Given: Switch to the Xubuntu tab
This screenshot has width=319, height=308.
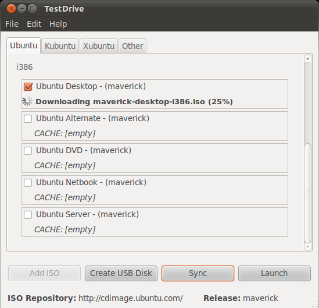Looking at the screenshot, I should (99, 46).
